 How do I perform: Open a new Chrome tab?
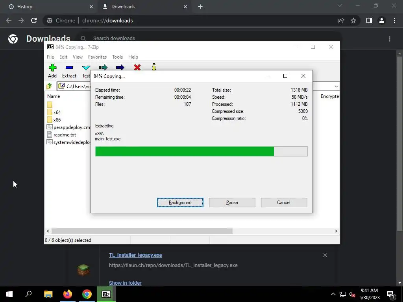[200, 7]
